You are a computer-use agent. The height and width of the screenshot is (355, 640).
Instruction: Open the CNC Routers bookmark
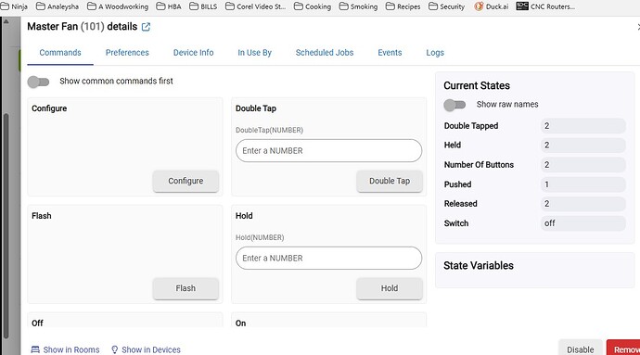545,6
